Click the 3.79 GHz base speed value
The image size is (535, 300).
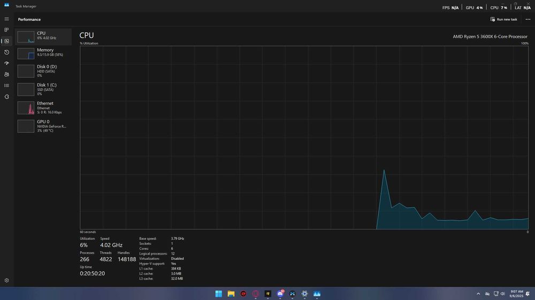pyautogui.click(x=178, y=239)
